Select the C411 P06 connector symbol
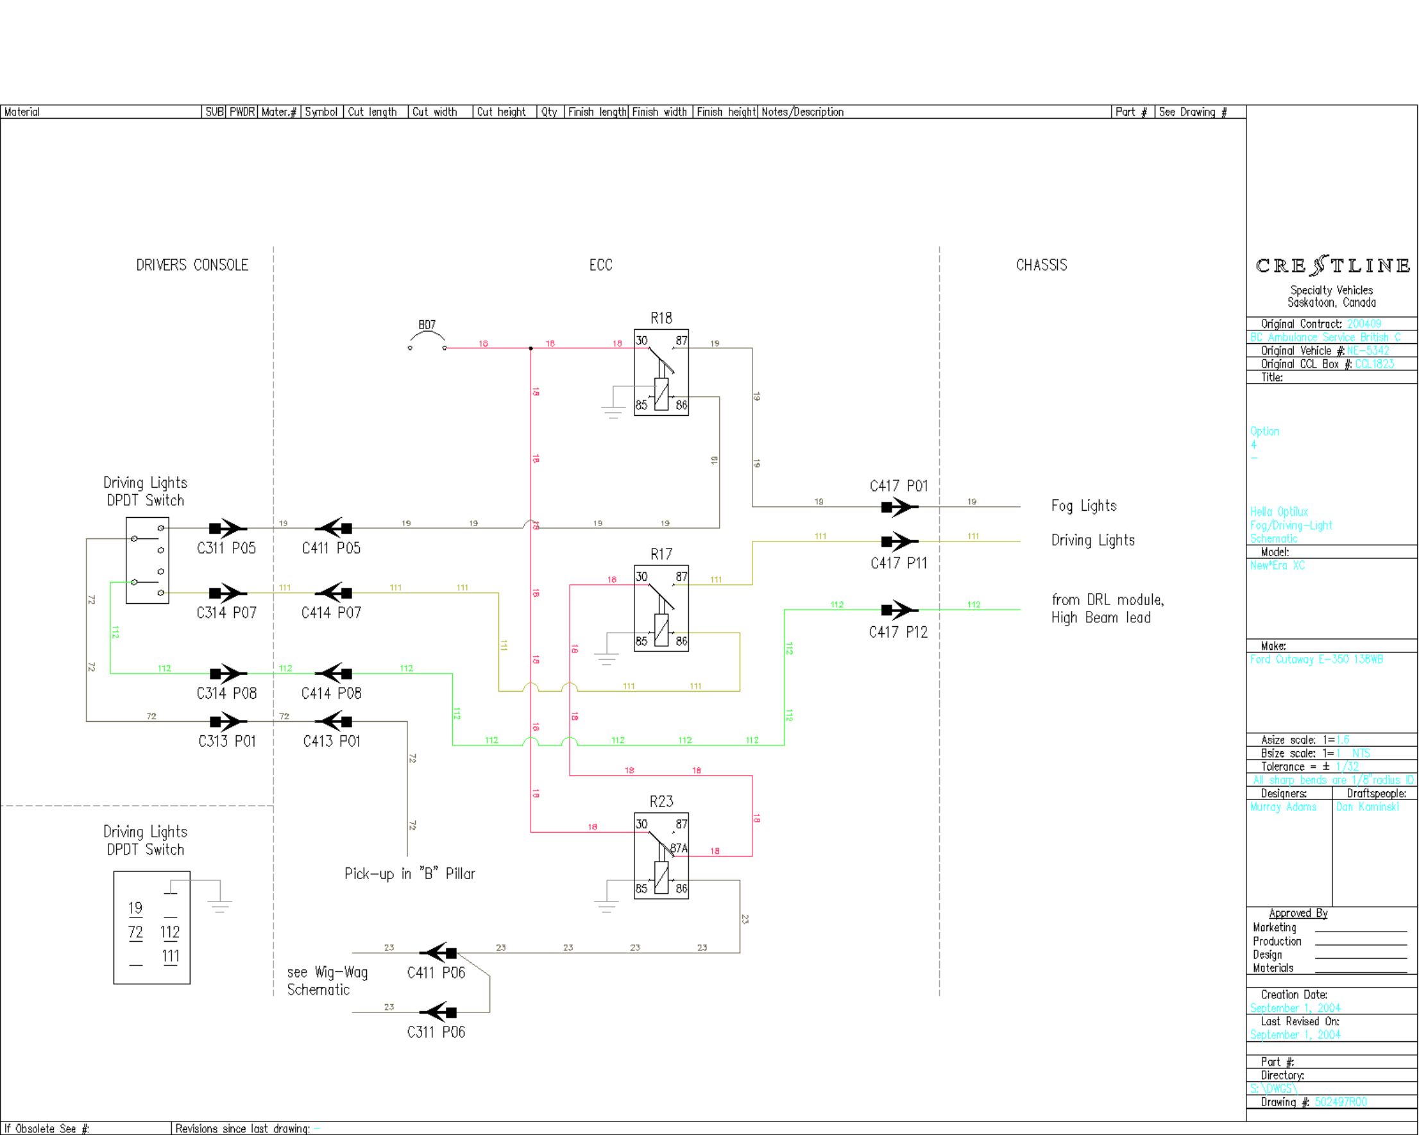This screenshot has width=1419, height=1135. click(438, 953)
